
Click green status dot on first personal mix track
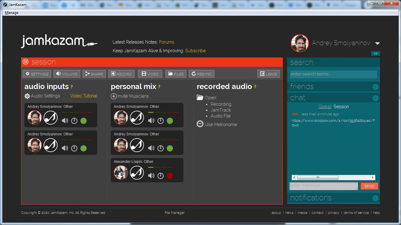(170, 121)
